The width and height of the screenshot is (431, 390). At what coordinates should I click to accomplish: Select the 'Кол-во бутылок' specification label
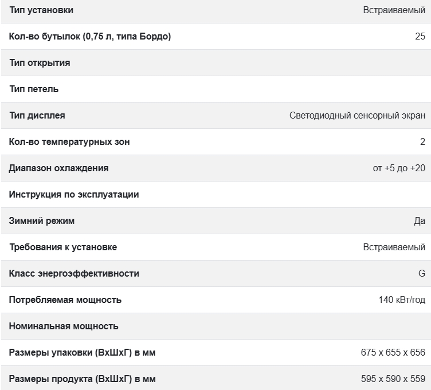tap(90, 37)
